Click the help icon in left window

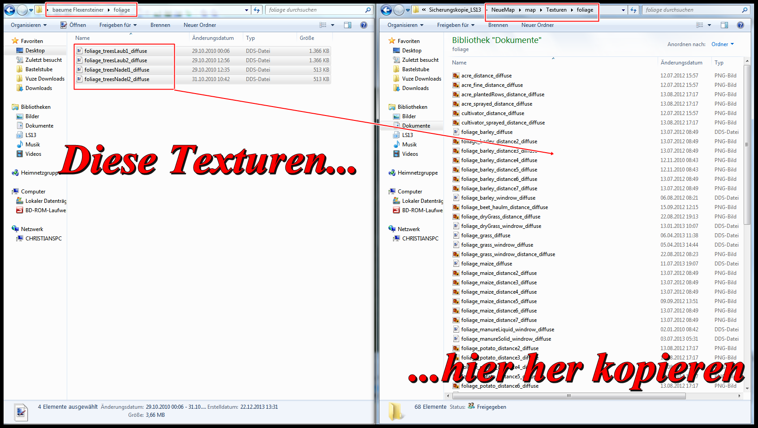[x=364, y=25]
